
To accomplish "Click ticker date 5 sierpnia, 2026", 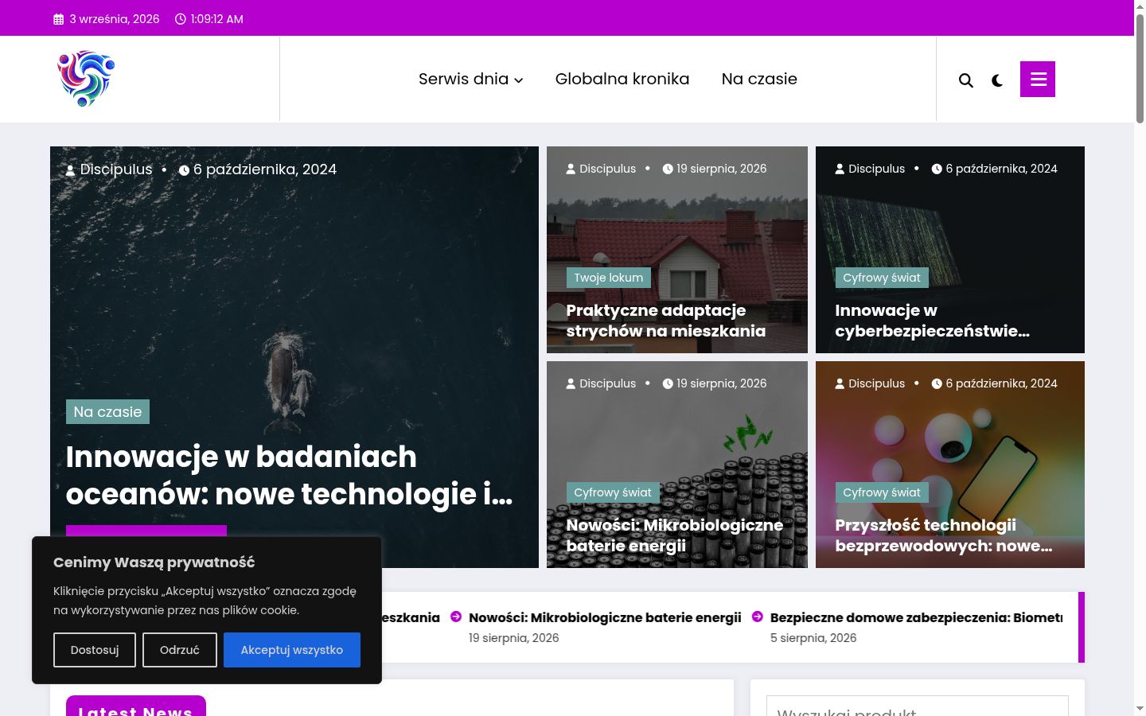I will (813, 638).
